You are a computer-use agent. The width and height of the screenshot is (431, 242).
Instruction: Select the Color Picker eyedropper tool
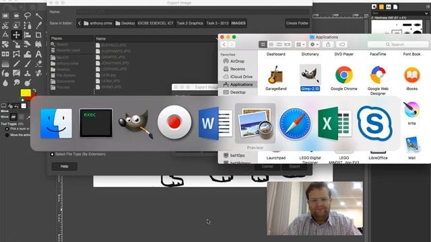[38, 26]
